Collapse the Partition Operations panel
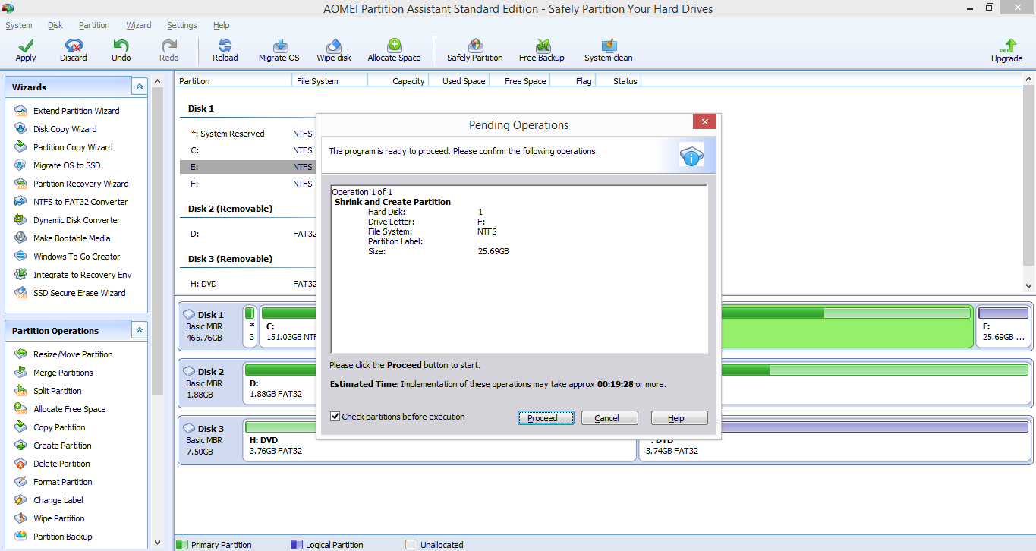Screen dimensions: 1036x551 coord(139,331)
